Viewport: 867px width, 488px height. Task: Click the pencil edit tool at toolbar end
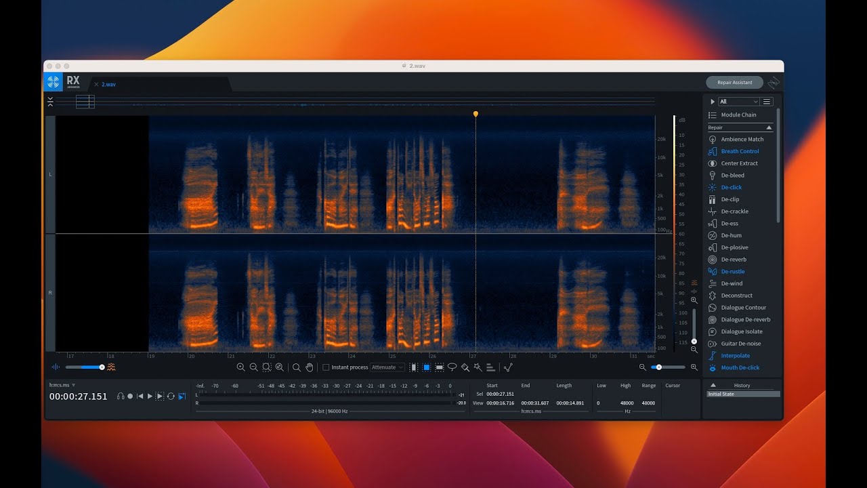click(509, 367)
